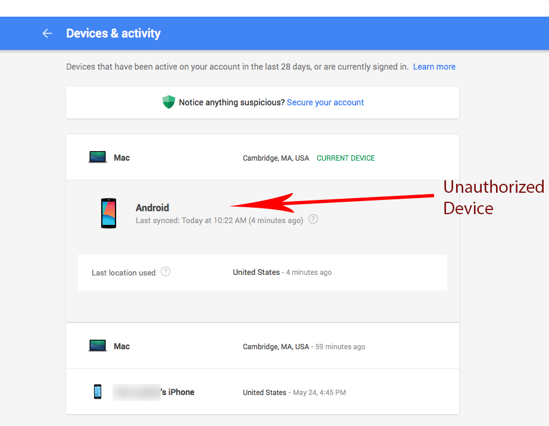Click the current device Mac laptop icon
The image size is (549, 426).
coord(97,157)
